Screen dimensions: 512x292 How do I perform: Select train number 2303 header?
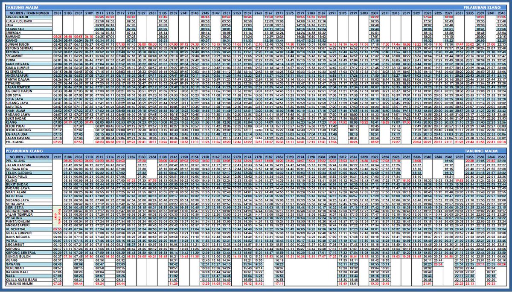[364, 13]
